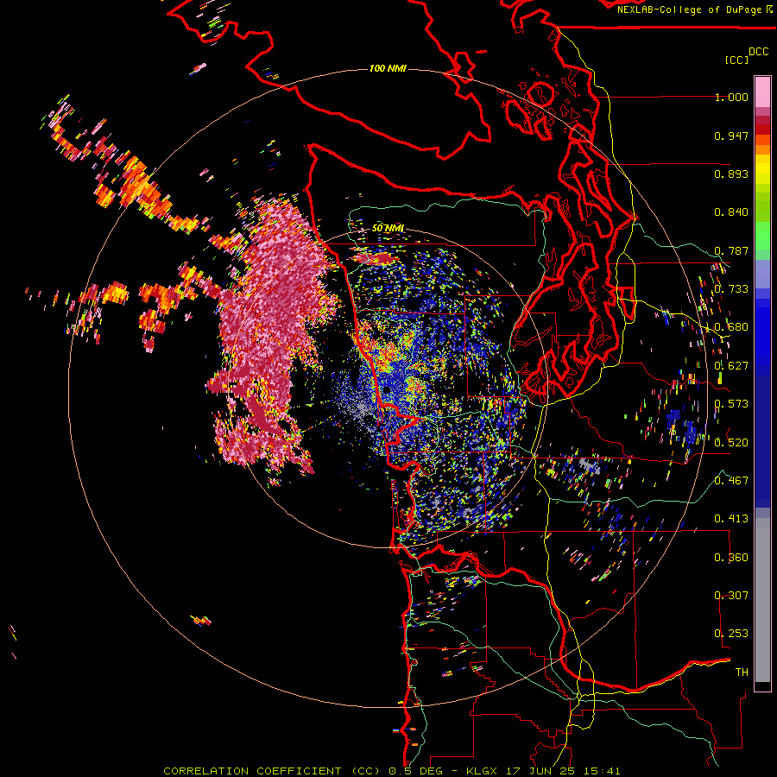Click the 0.947 scale value
The height and width of the screenshot is (777, 777).
(x=731, y=136)
